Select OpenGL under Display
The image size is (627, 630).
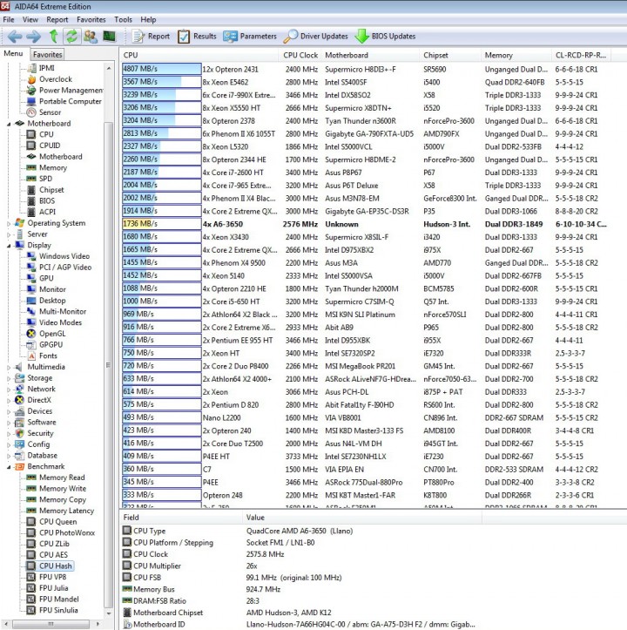click(52, 334)
